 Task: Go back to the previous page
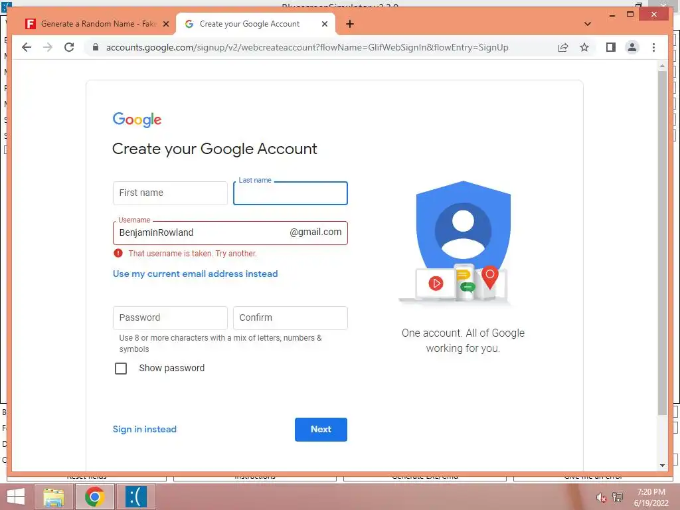point(27,47)
